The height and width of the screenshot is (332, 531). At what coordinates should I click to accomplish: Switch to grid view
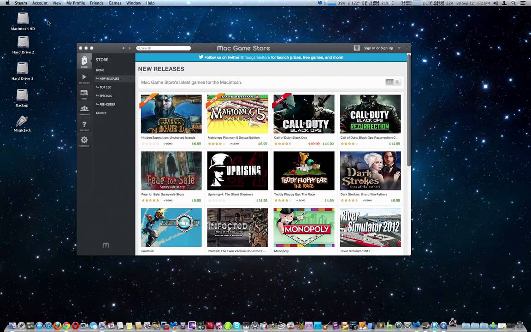coord(389,82)
